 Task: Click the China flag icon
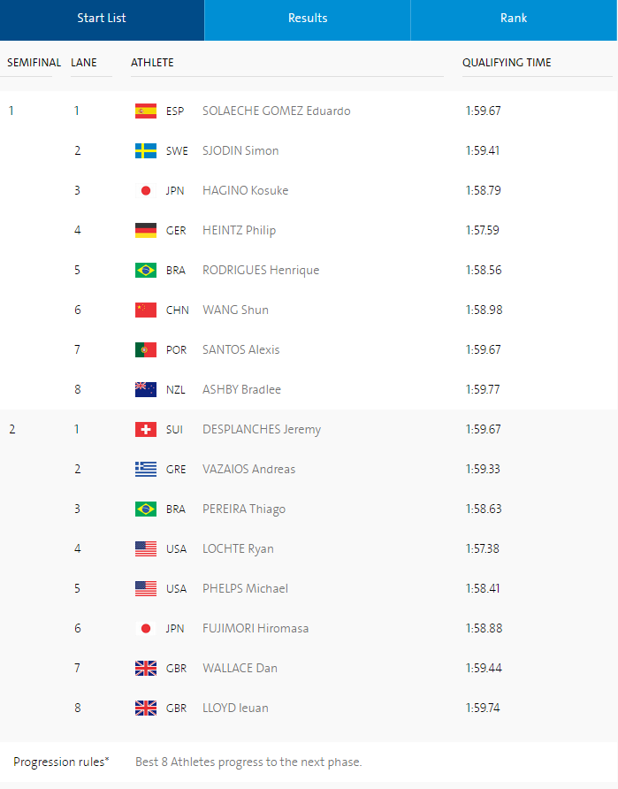(x=146, y=310)
